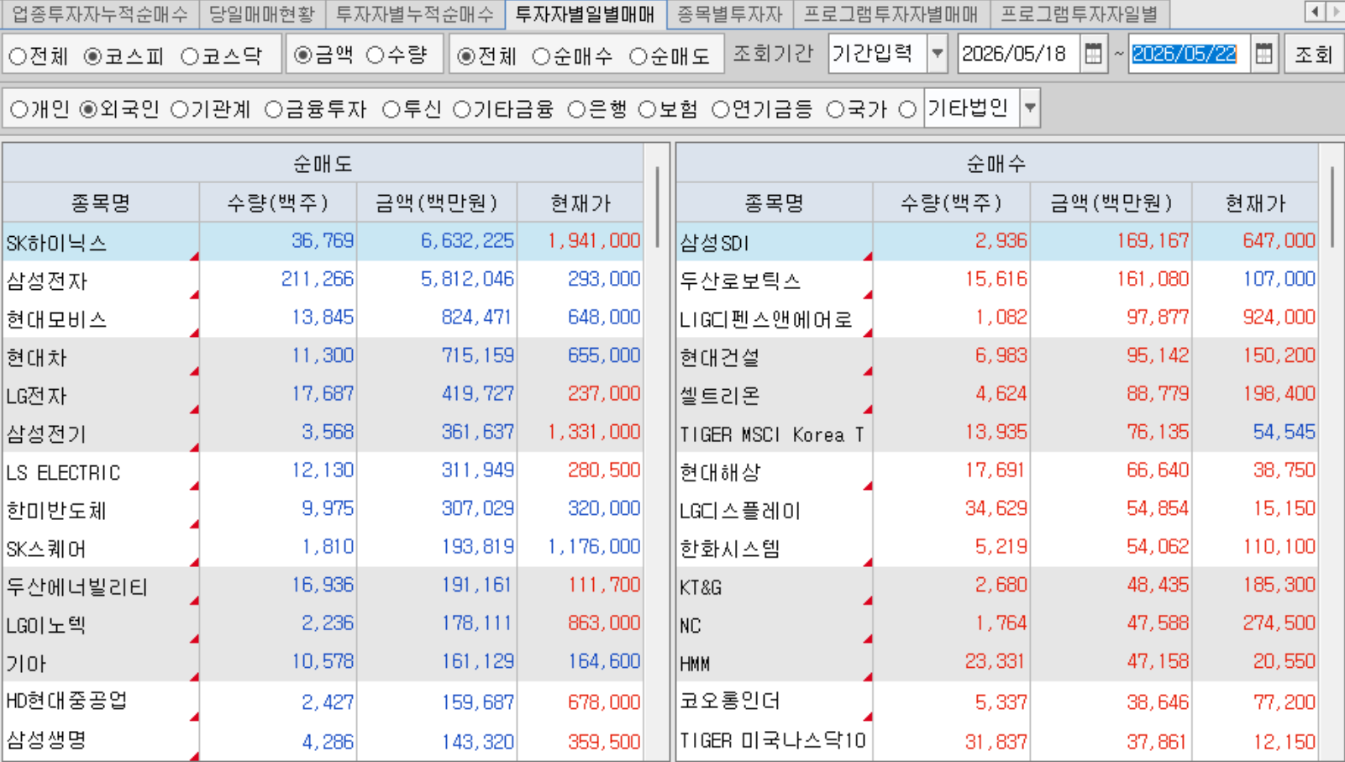Open calendar picker for end date 2026/05/22
The height and width of the screenshot is (762, 1345).
1264,55
